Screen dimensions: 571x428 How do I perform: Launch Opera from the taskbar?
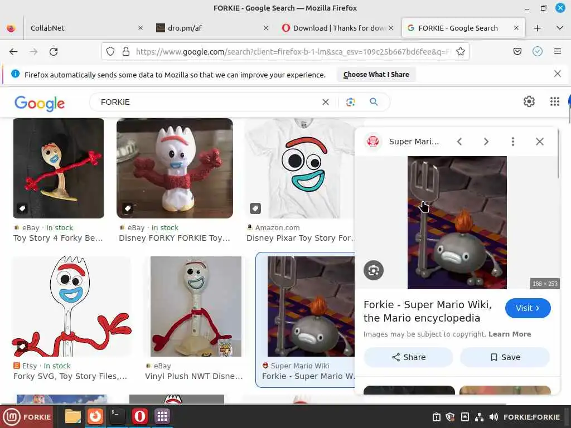pyautogui.click(x=140, y=416)
